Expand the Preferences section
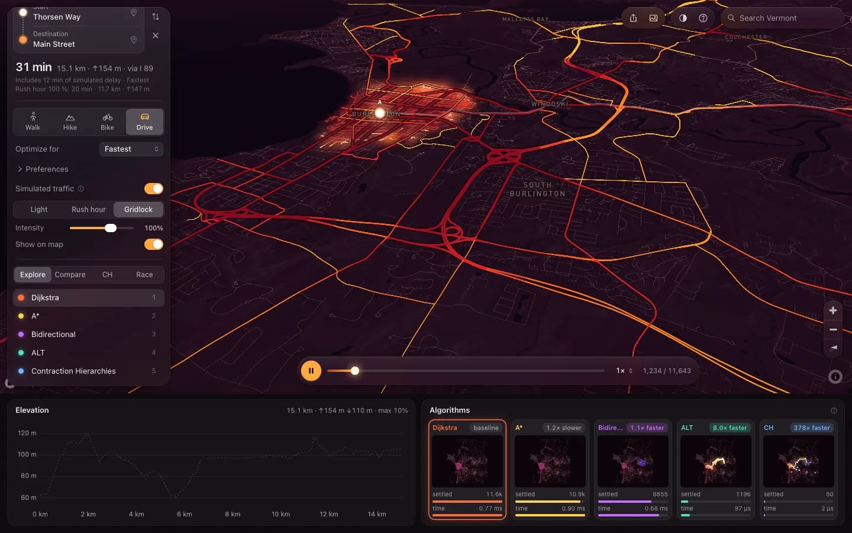 [x=42, y=169]
